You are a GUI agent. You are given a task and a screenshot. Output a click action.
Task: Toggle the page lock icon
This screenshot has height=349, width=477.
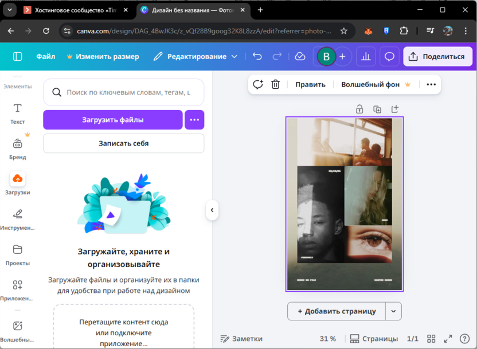360,108
